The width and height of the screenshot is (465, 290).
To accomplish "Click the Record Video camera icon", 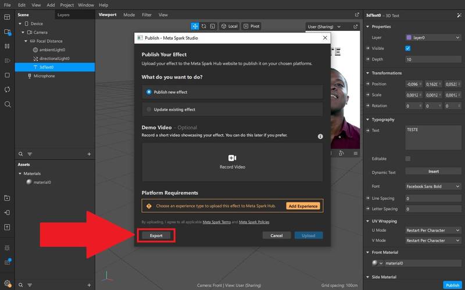I will 232,157.
